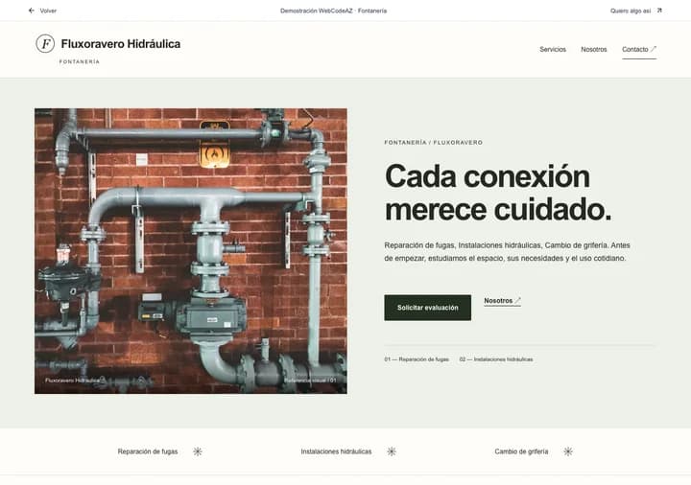The width and height of the screenshot is (691, 485).
Task: Click 'Instalaciones hidráulicas' in the bottom strip
Action: (336, 451)
